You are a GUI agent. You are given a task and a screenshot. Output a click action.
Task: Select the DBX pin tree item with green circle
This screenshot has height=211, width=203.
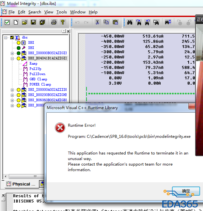pyautogui.click(x=31, y=48)
